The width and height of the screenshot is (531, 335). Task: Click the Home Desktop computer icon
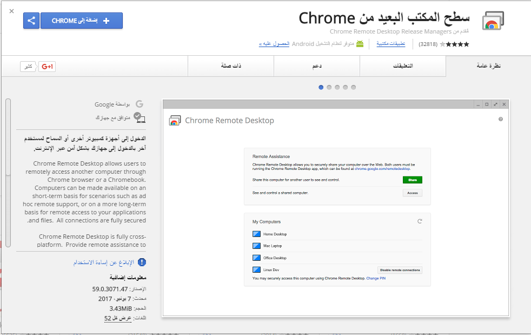pyautogui.click(x=256, y=234)
